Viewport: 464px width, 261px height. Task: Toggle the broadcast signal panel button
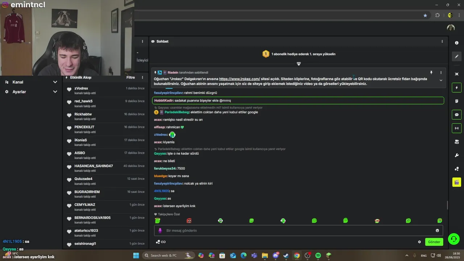tap(456, 128)
